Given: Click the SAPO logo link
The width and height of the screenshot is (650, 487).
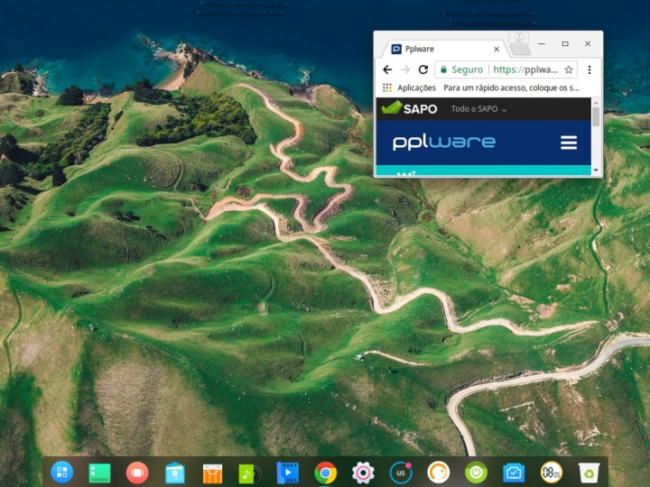Looking at the screenshot, I should coord(409,108).
